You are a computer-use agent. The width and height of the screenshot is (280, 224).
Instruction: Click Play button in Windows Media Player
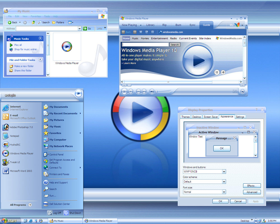(124, 92)
